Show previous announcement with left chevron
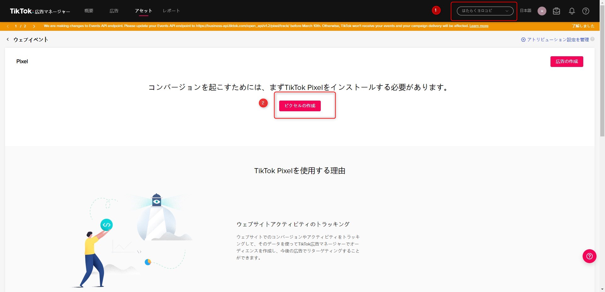Image resolution: width=605 pixels, height=292 pixels. click(x=8, y=26)
